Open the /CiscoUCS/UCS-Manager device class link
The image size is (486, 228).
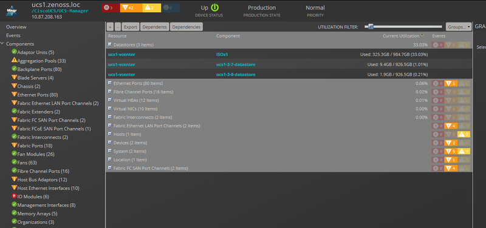click(x=60, y=11)
